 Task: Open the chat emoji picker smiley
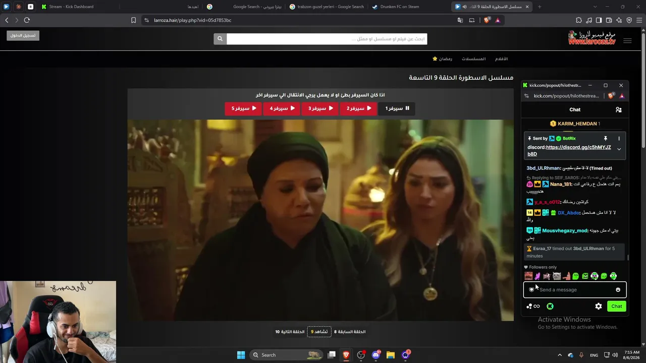click(x=618, y=290)
